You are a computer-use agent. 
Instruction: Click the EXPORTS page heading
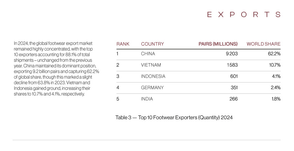click(244, 14)
